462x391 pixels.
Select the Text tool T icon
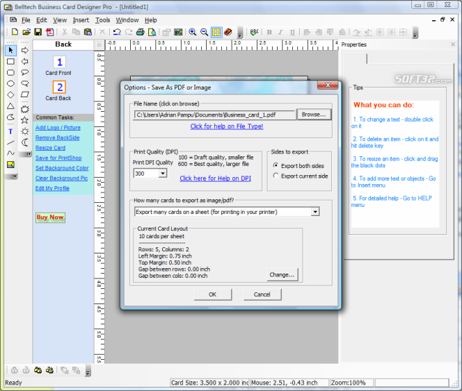(10, 131)
